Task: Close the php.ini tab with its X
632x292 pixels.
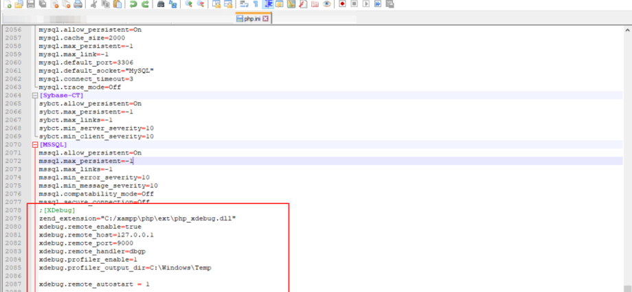Action: click(265, 19)
